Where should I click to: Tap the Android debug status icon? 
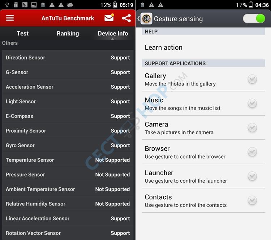[x=70, y=5]
